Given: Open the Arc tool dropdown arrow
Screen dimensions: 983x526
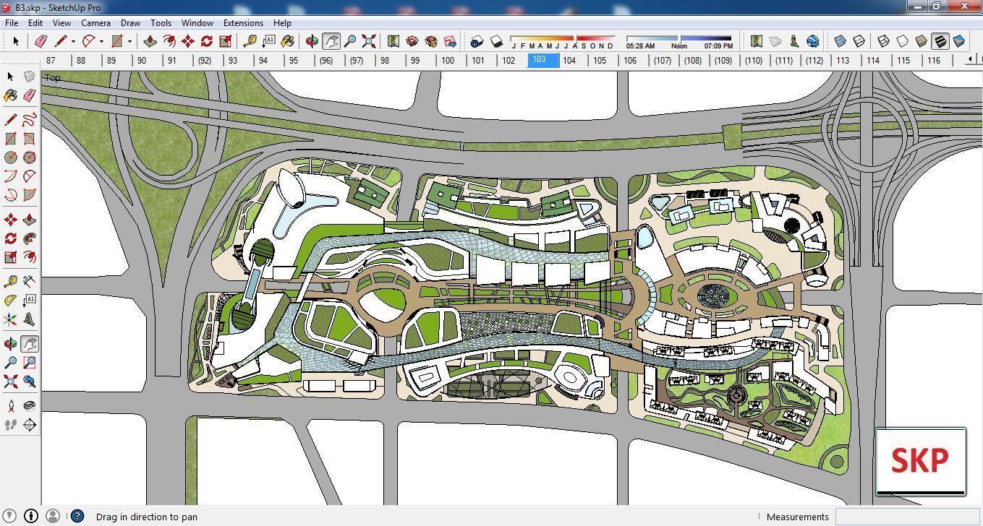Looking at the screenshot, I should [x=101, y=41].
